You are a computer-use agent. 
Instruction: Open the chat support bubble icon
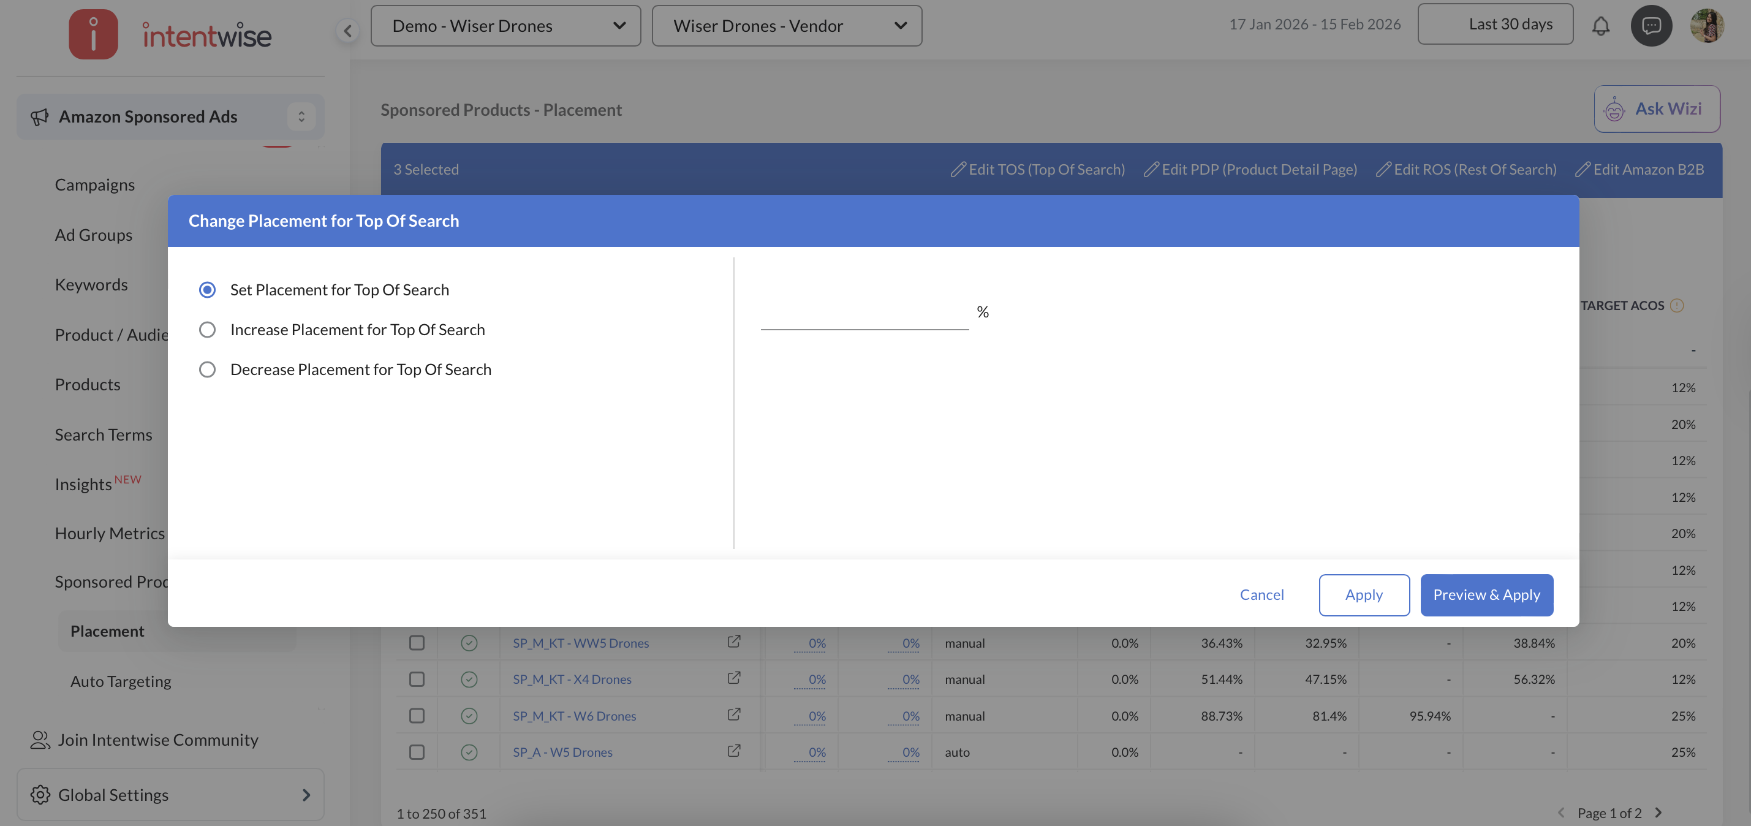point(1651,26)
